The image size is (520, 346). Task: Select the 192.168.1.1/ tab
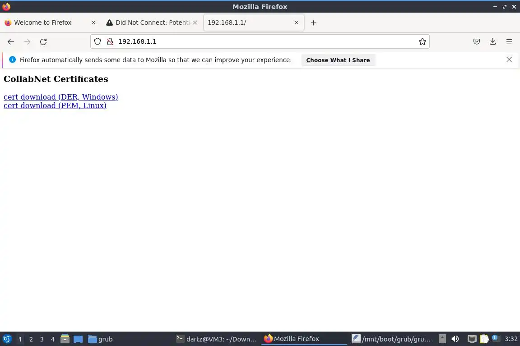click(254, 23)
